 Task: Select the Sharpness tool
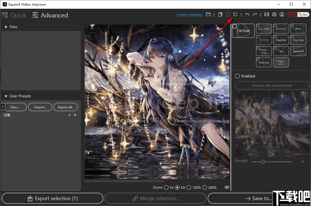[x=281, y=40]
